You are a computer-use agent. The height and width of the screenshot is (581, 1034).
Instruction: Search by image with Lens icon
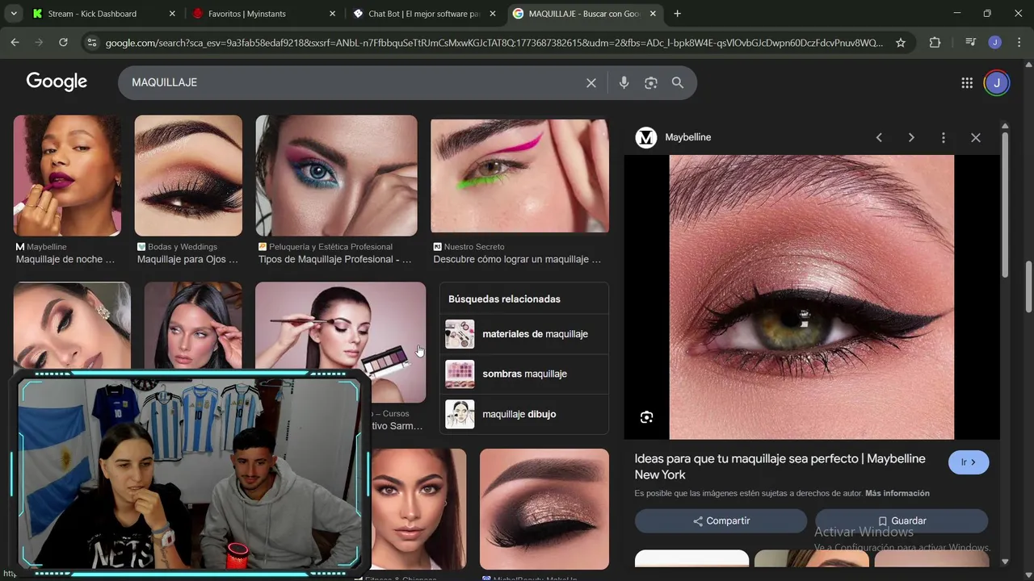651,82
